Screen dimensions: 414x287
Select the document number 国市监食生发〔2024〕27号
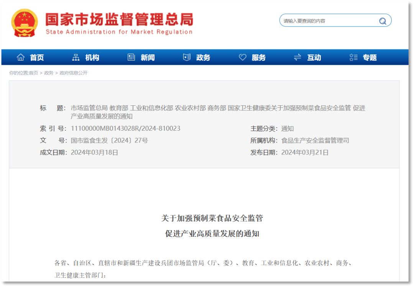109,141
